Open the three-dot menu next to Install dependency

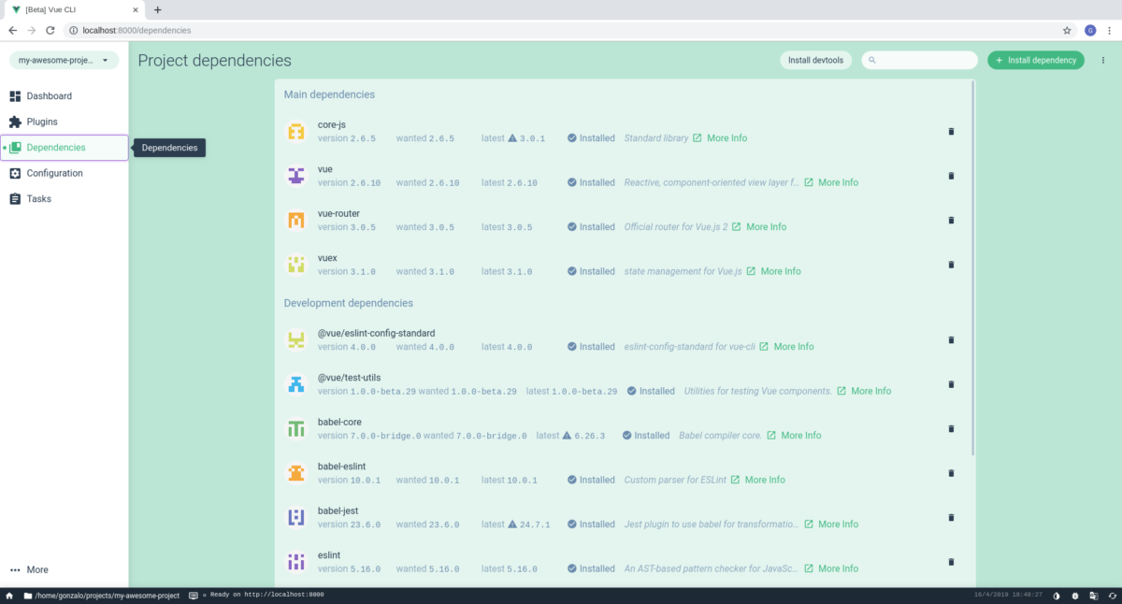(x=1103, y=60)
